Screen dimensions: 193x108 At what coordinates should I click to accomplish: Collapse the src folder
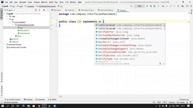tap(7, 19)
